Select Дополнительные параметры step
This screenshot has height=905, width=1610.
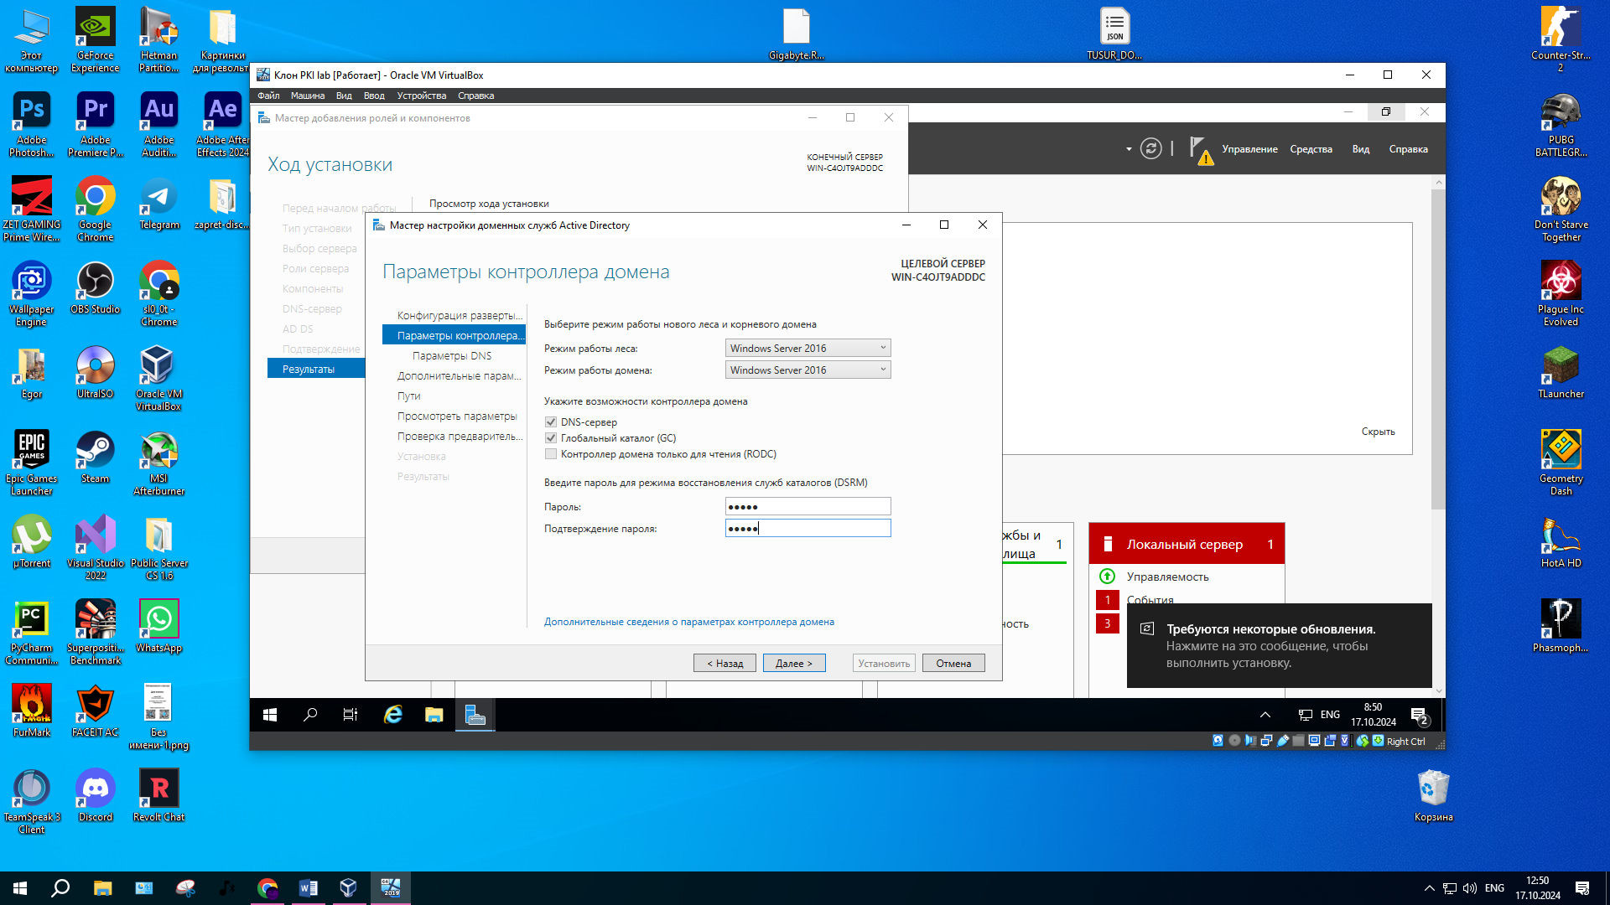(459, 375)
